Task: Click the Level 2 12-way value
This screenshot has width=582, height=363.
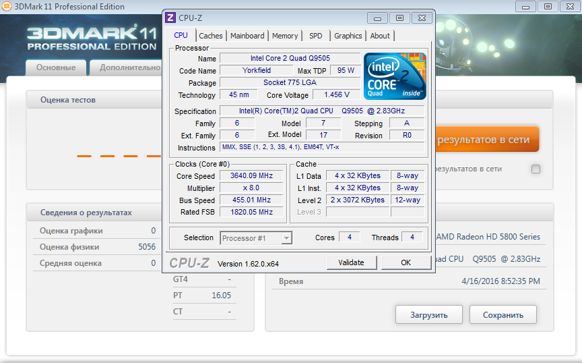Action: tap(407, 200)
